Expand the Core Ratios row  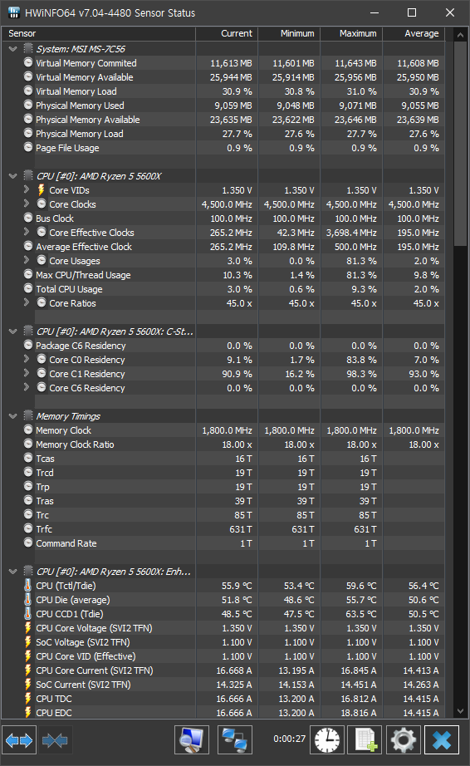(27, 302)
